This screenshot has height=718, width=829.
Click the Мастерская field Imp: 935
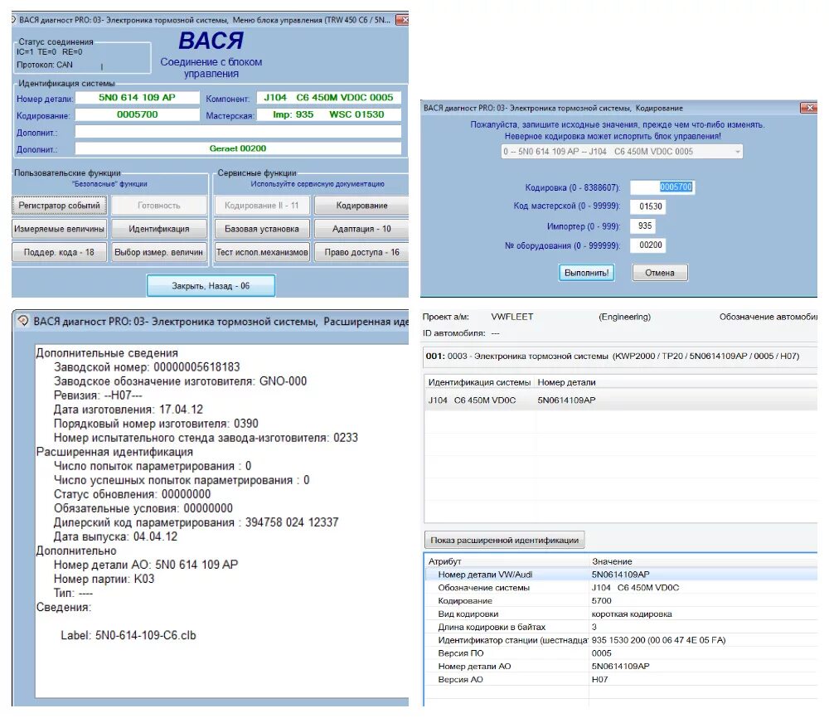pos(328,114)
